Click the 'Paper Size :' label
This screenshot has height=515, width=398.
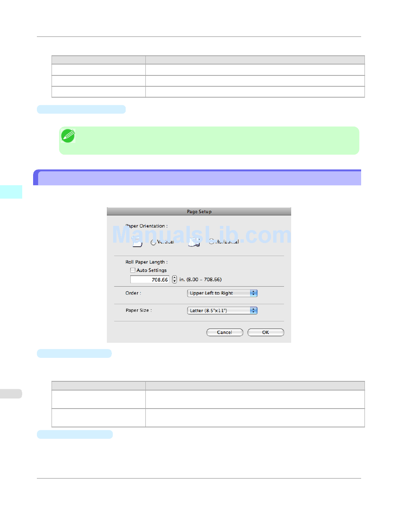139,311
